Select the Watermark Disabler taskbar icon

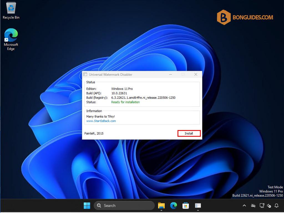point(198,206)
